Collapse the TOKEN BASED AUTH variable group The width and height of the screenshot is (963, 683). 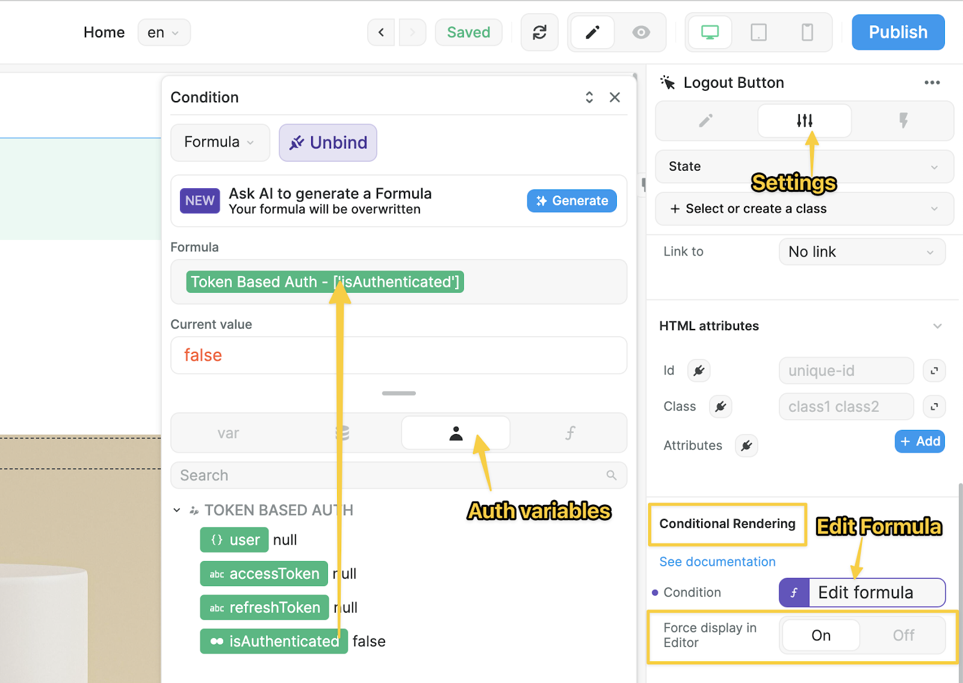(177, 510)
